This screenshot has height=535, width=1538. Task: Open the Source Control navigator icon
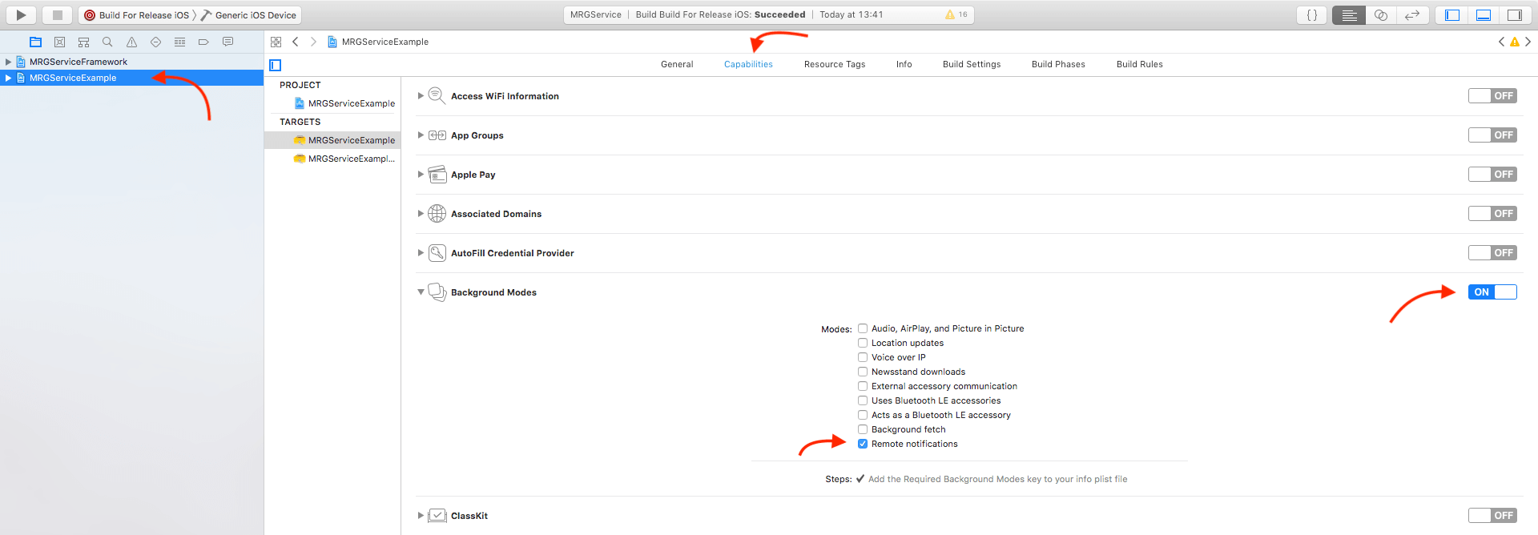(59, 42)
